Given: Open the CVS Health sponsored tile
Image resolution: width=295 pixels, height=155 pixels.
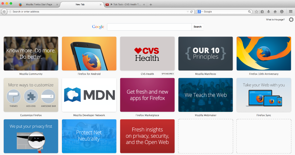Looking at the screenshot, I should (147, 54).
